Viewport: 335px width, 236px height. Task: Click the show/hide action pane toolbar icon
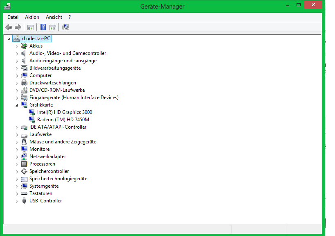(x=53, y=27)
